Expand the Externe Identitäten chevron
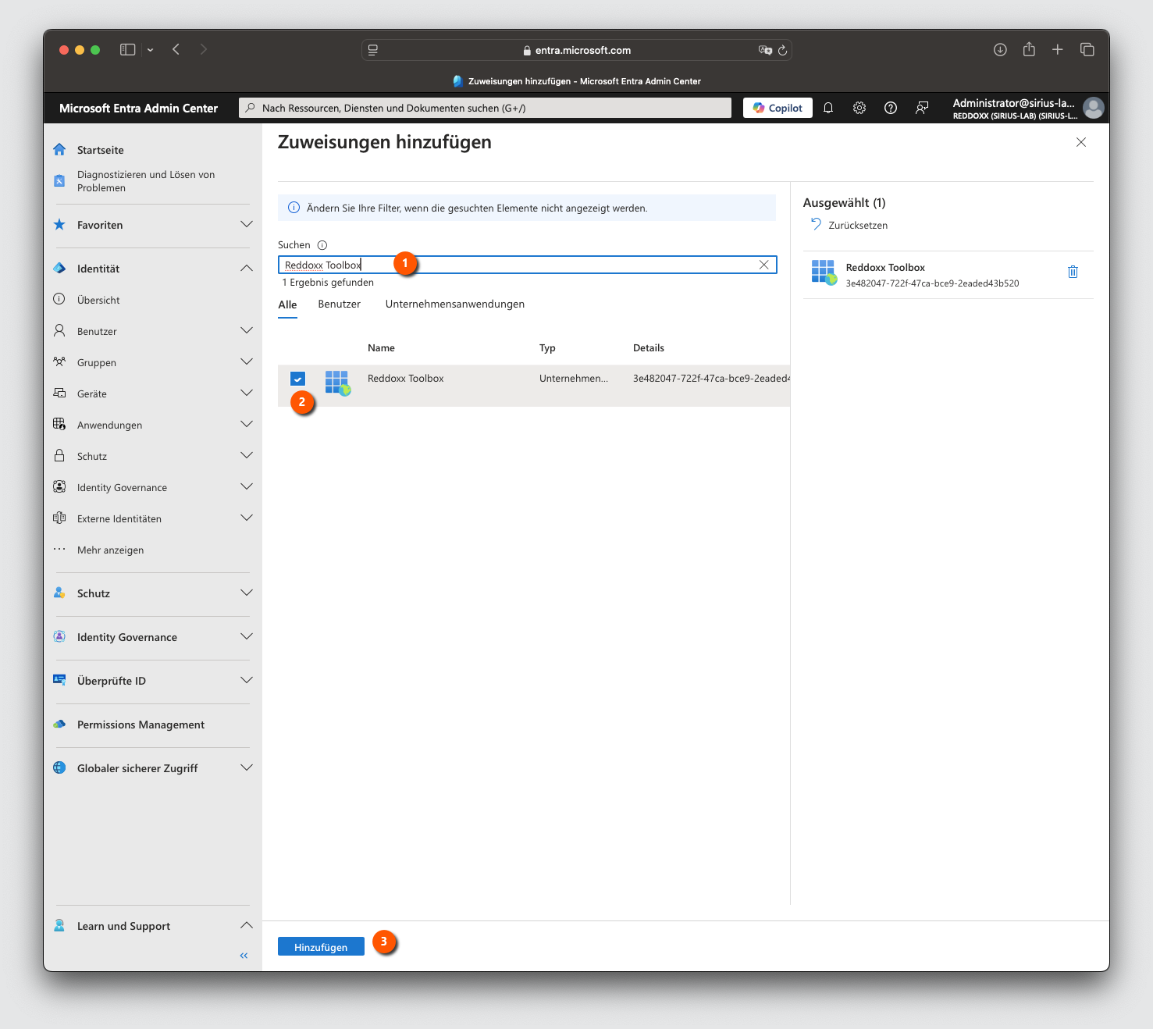This screenshot has height=1029, width=1153. coord(247,518)
